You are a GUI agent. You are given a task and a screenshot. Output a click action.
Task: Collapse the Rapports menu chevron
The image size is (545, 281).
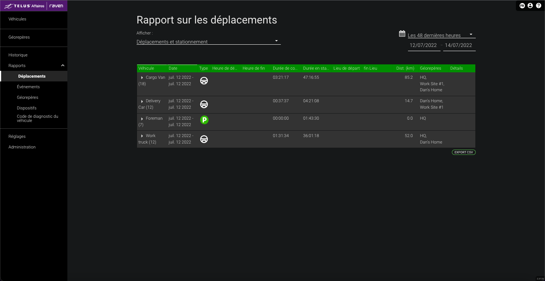point(63,66)
